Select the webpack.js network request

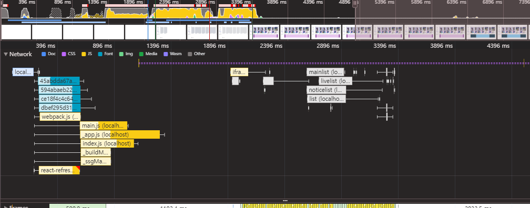tap(60, 117)
